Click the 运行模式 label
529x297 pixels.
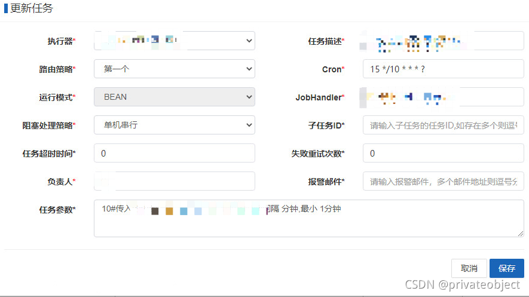(x=57, y=97)
